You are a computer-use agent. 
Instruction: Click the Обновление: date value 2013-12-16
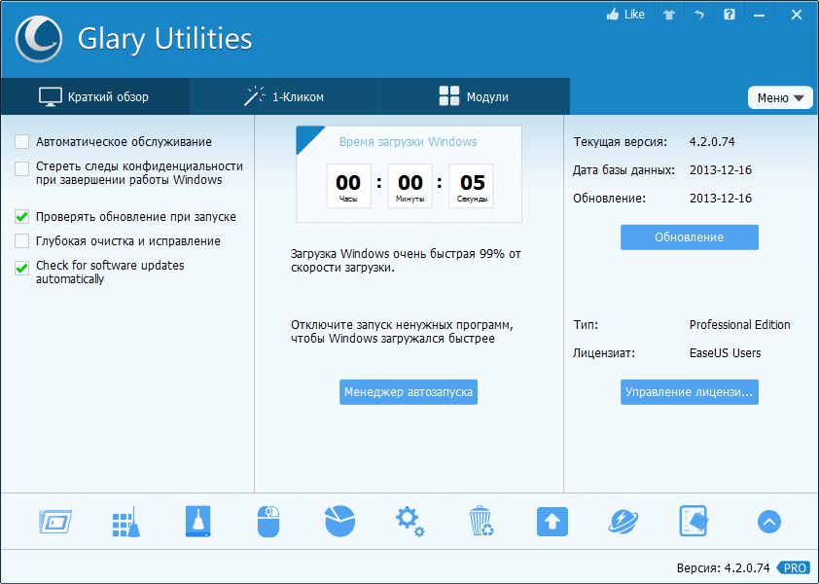721,199
